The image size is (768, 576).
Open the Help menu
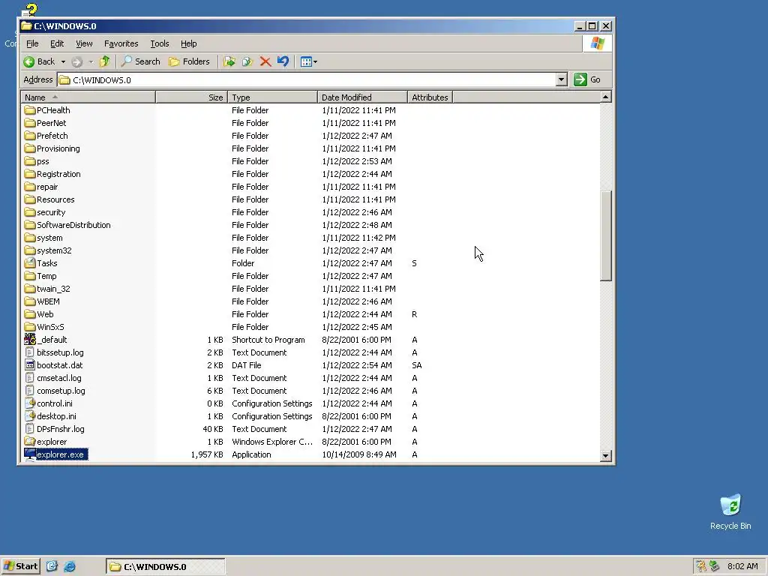(x=188, y=43)
